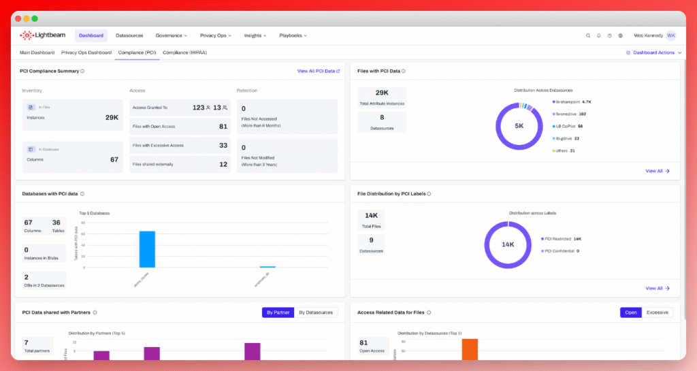
Task: Click the globe icon in top bar
Action: (x=620, y=35)
